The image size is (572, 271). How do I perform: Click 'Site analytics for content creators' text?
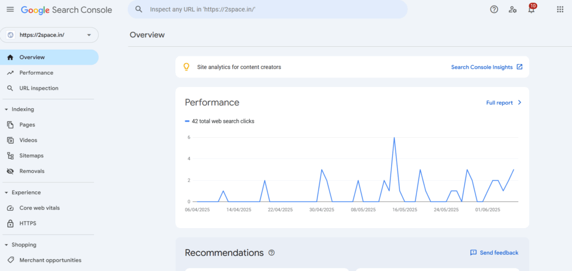239,67
